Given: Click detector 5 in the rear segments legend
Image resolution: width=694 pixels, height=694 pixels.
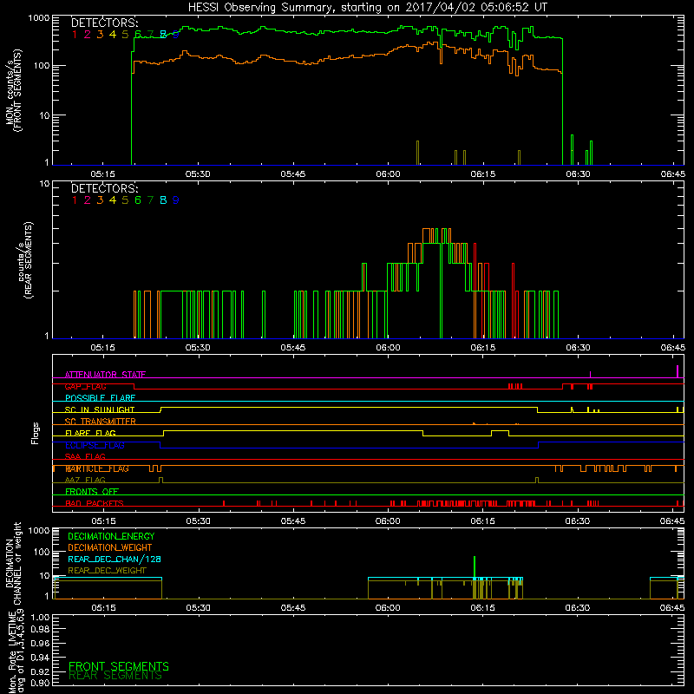Looking at the screenshot, I should 125,200.
